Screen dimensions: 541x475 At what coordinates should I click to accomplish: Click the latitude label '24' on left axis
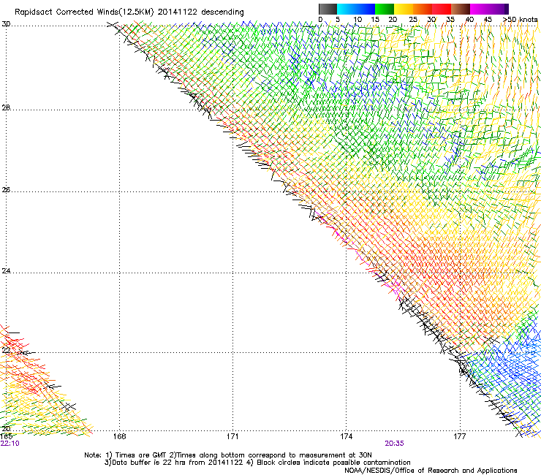[x=6, y=271]
